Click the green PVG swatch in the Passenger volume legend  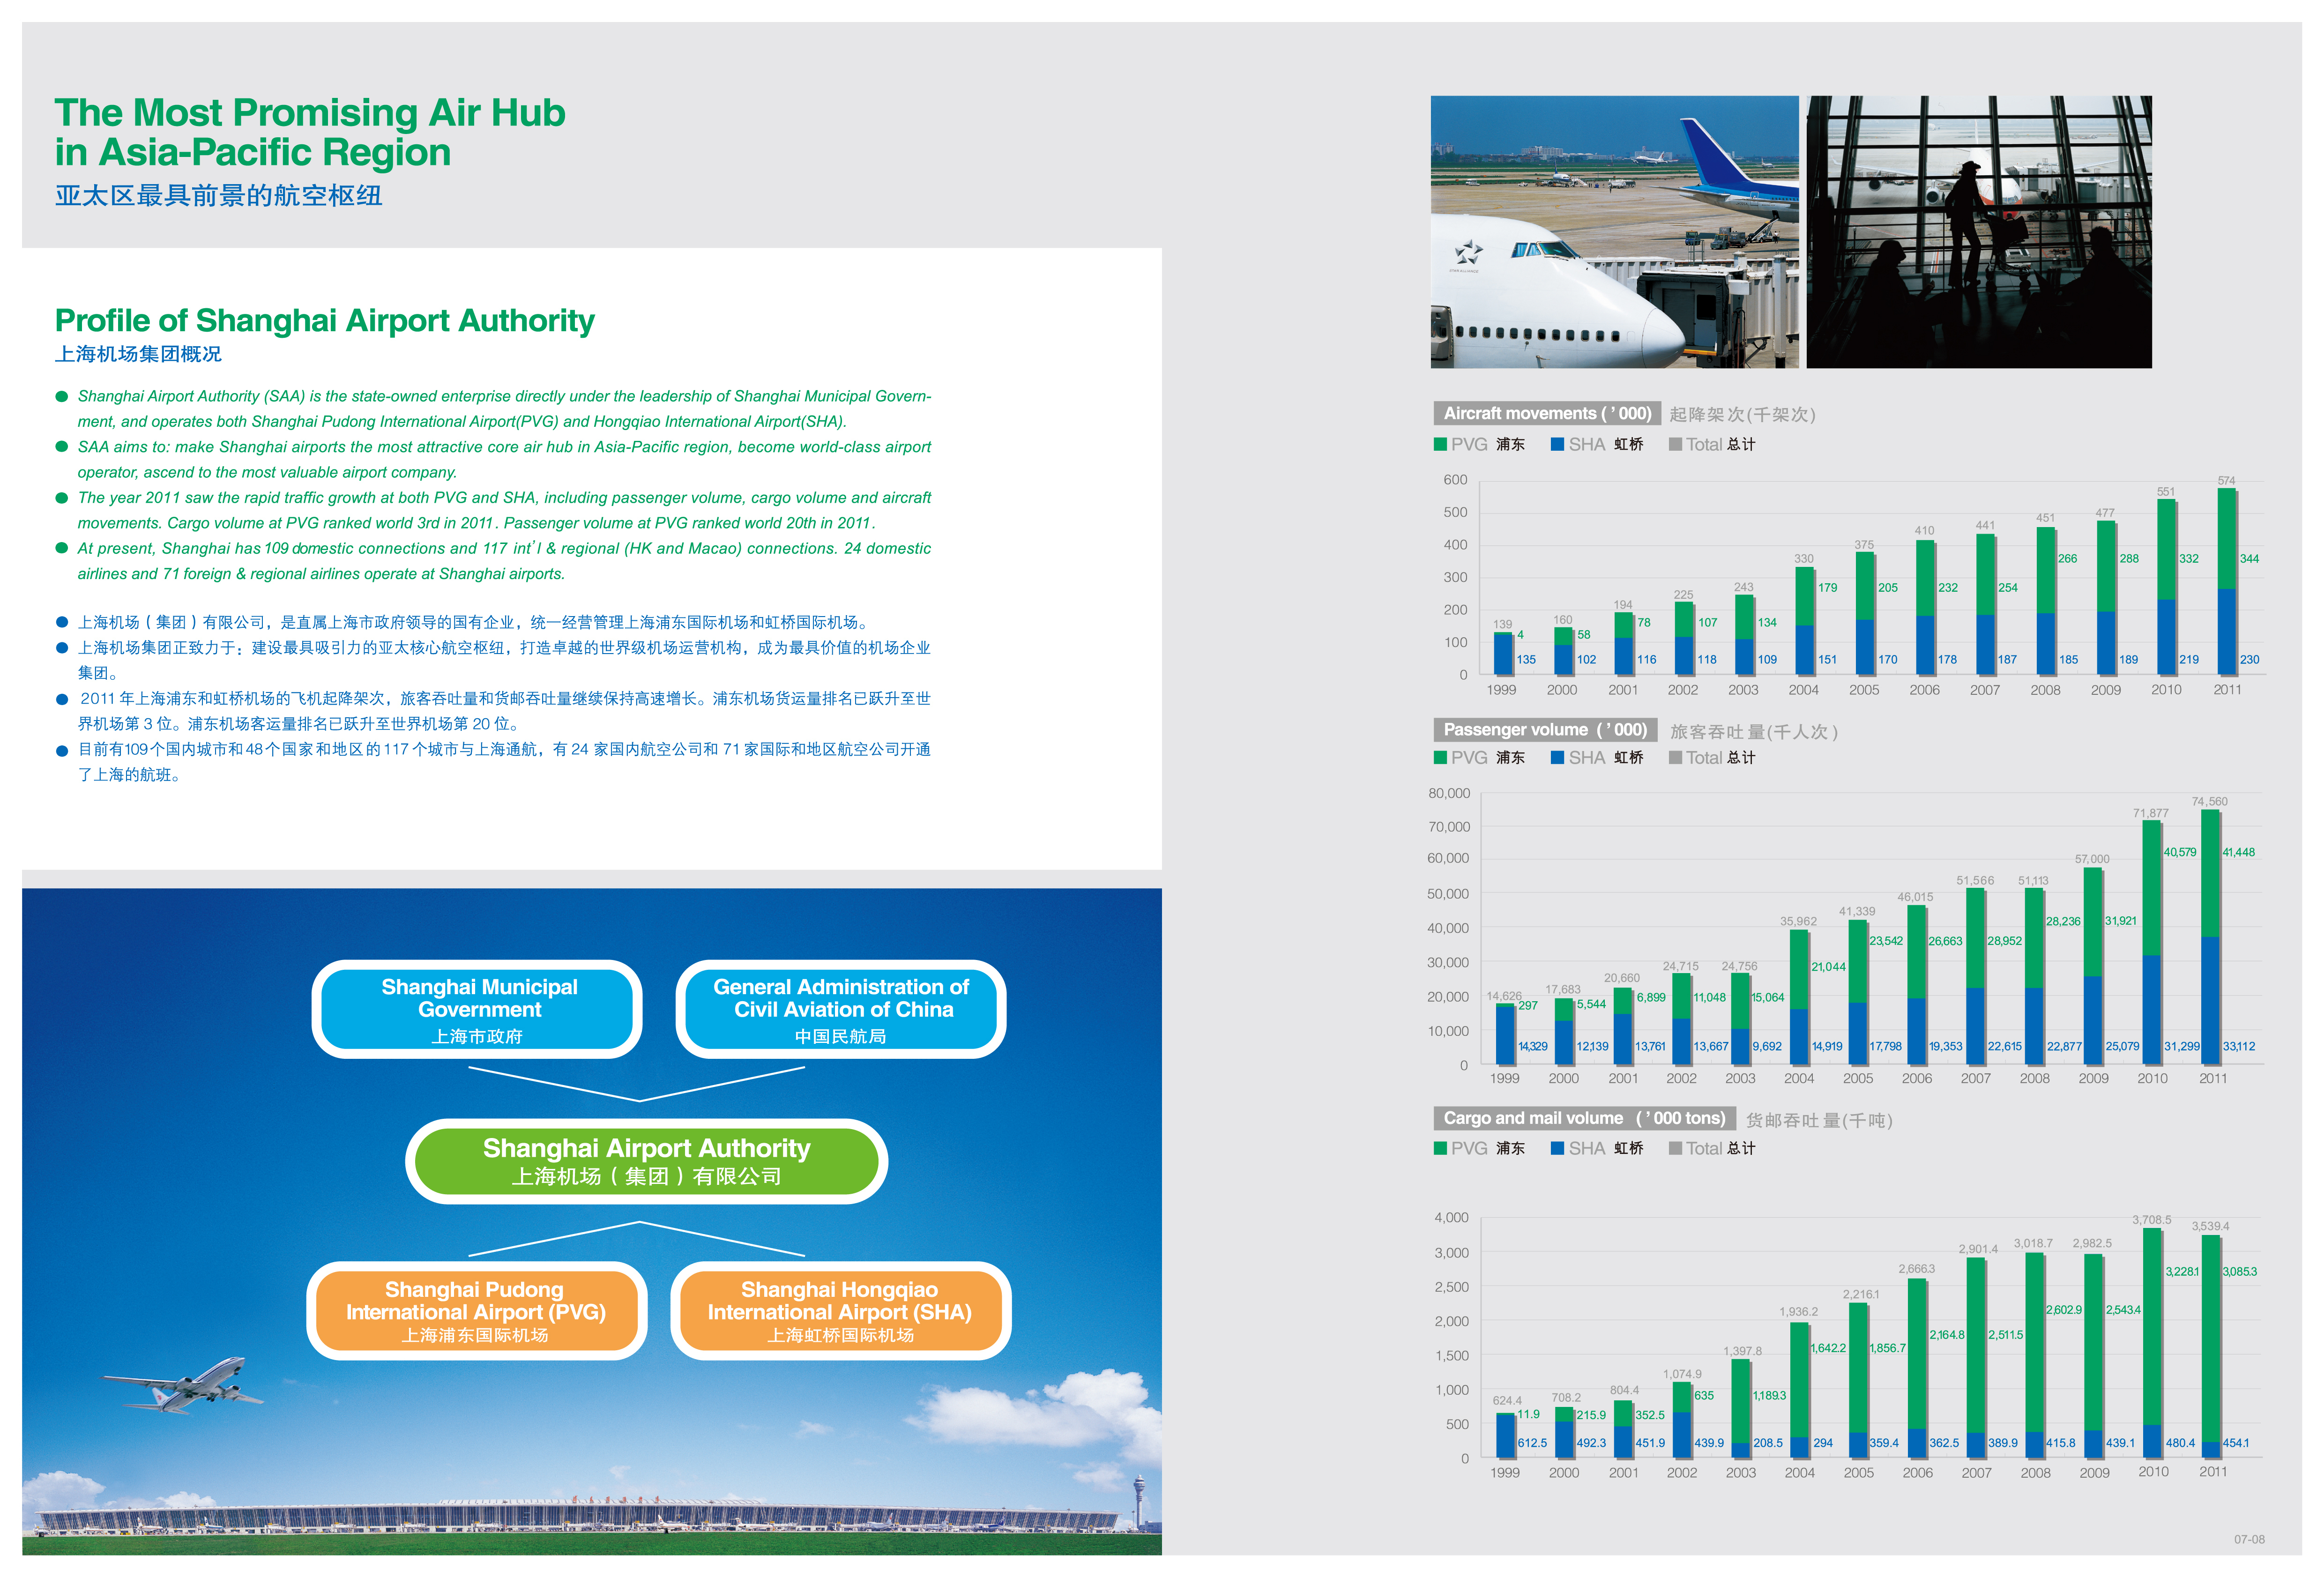pos(1440,757)
